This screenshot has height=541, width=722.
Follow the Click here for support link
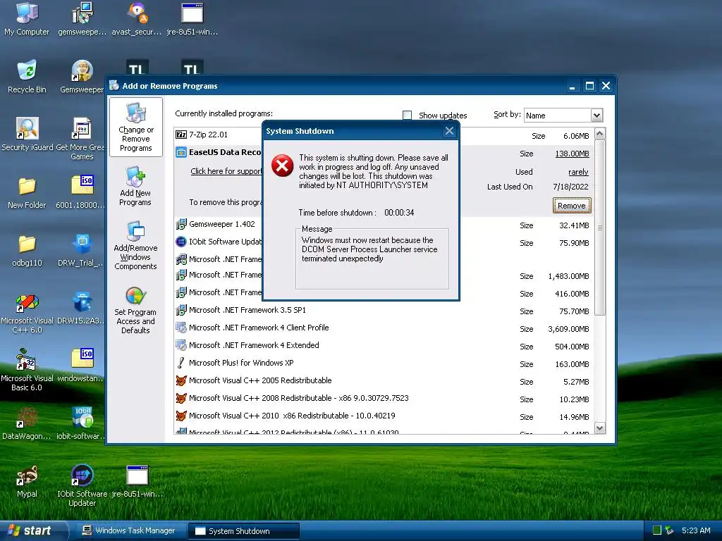click(x=226, y=171)
